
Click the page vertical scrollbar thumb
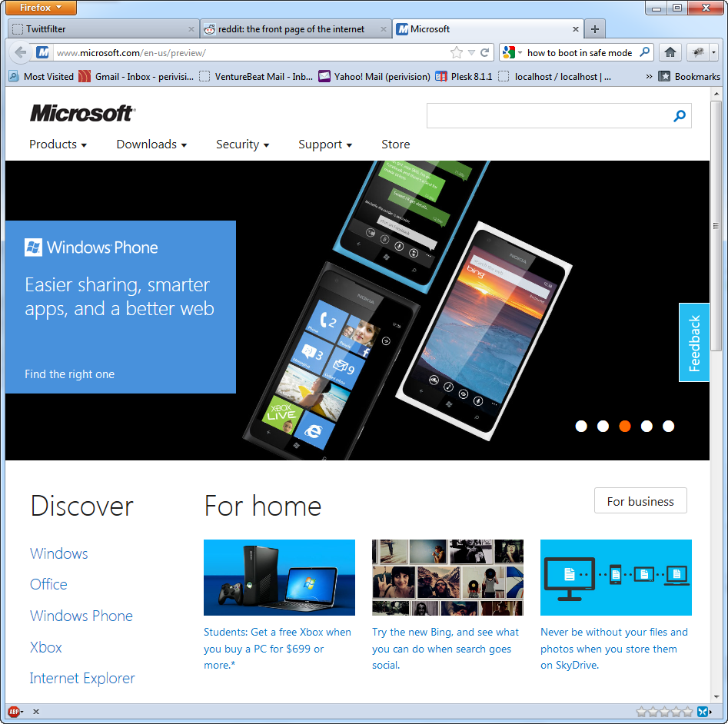point(716,226)
